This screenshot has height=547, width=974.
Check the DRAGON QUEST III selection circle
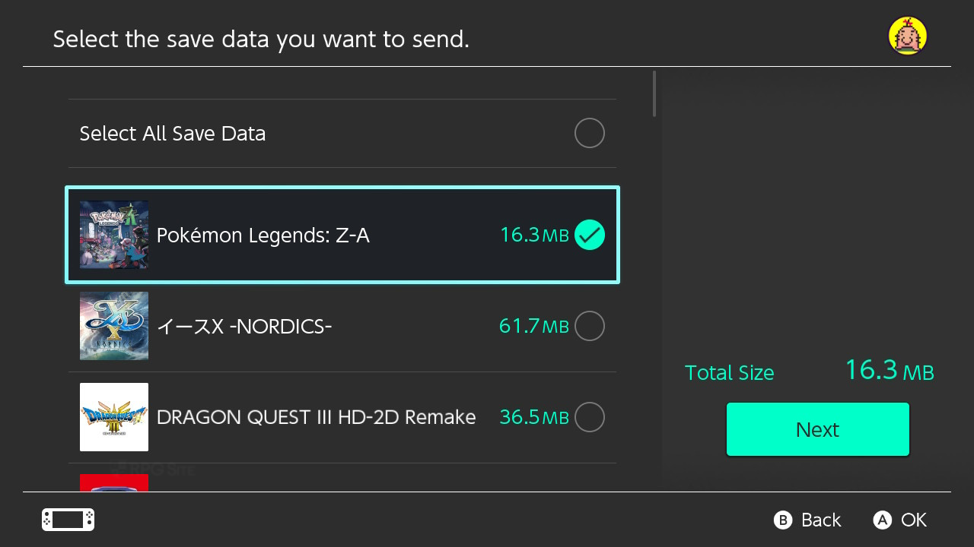(x=589, y=417)
